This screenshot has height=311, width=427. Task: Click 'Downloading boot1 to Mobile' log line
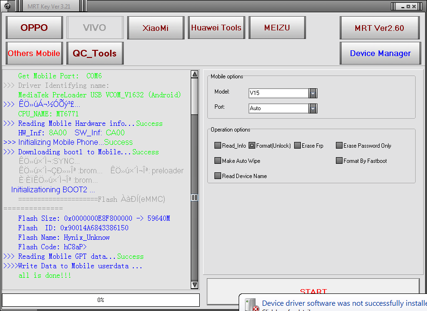click(x=81, y=152)
